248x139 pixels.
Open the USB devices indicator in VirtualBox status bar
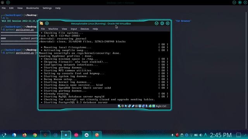(x=133, y=106)
